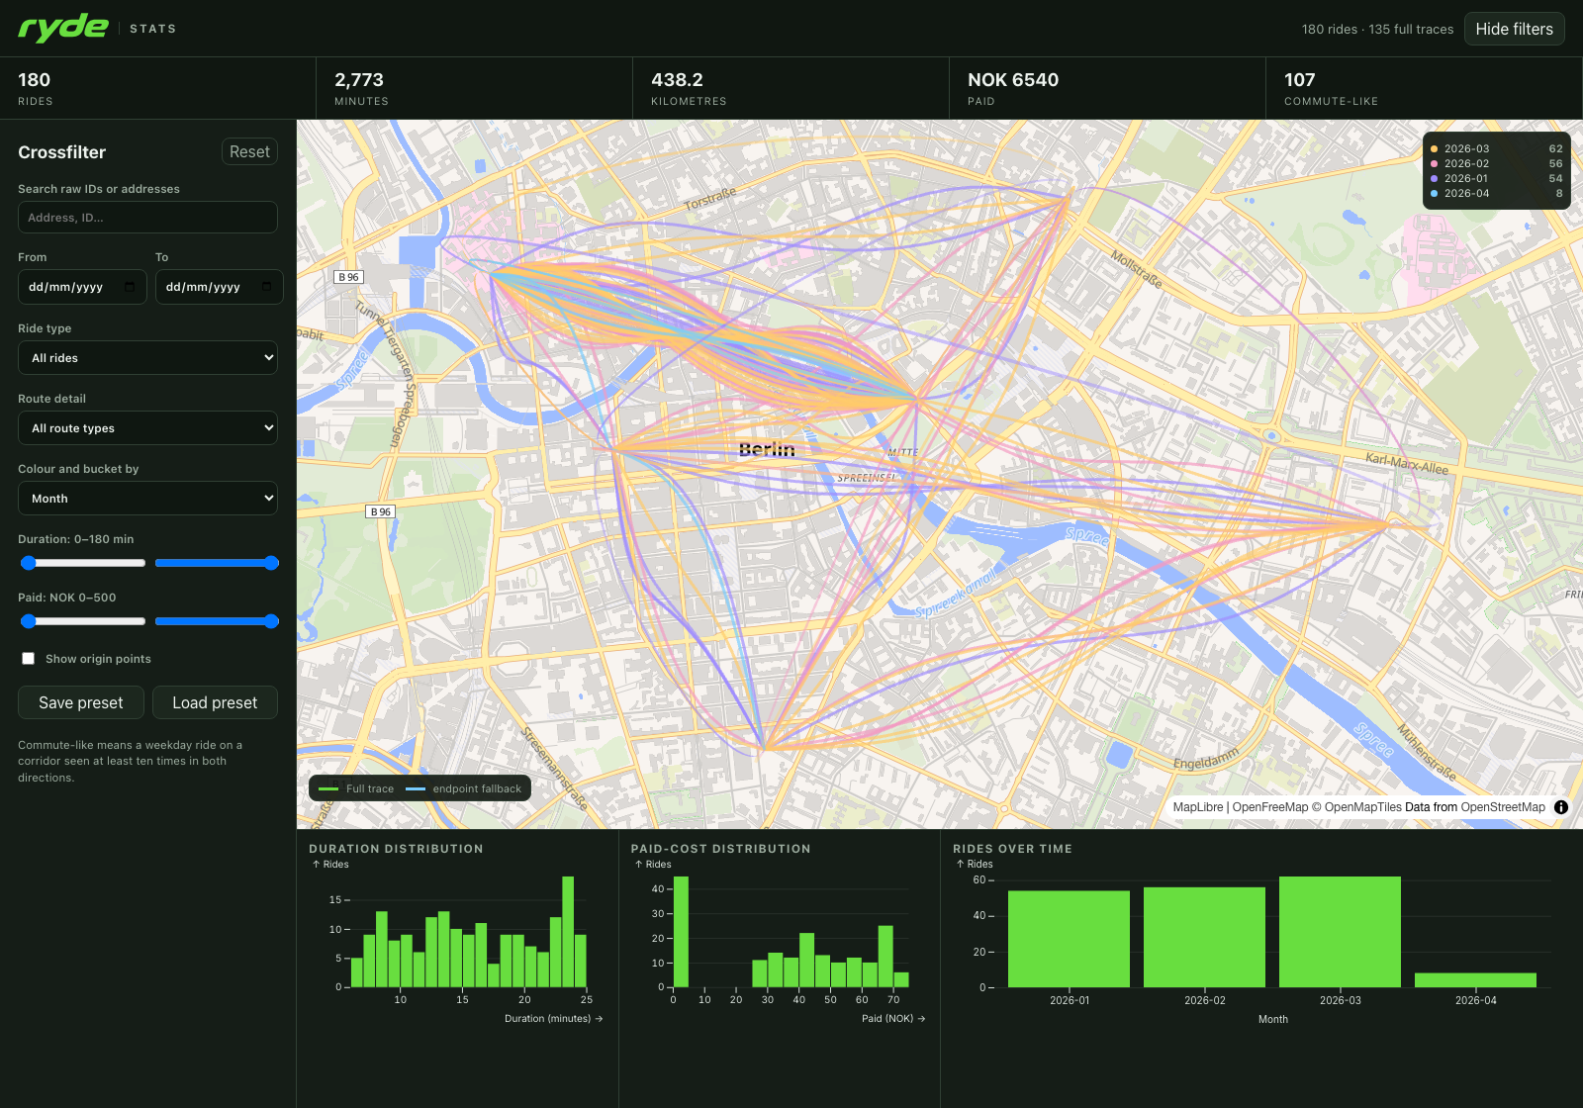This screenshot has width=1583, height=1108.
Task: Click the From date field
Action: [82, 287]
